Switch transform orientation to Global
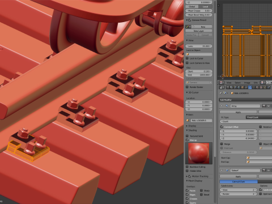The width and height of the screenshot is (272, 204). (x=192, y=6)
